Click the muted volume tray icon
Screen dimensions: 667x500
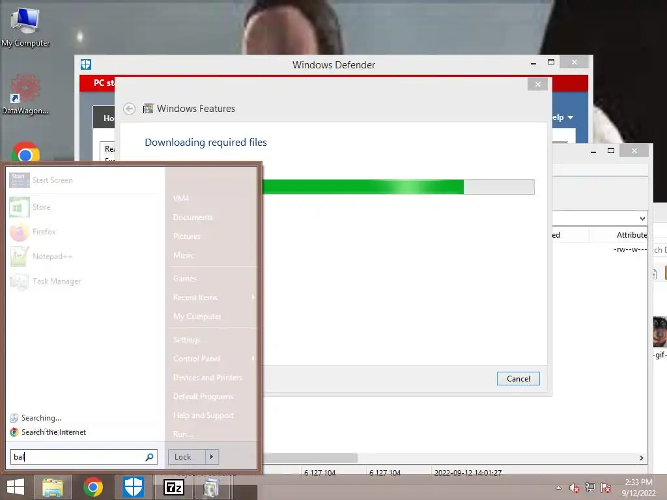pyautogui.click(x=575, y=488)
